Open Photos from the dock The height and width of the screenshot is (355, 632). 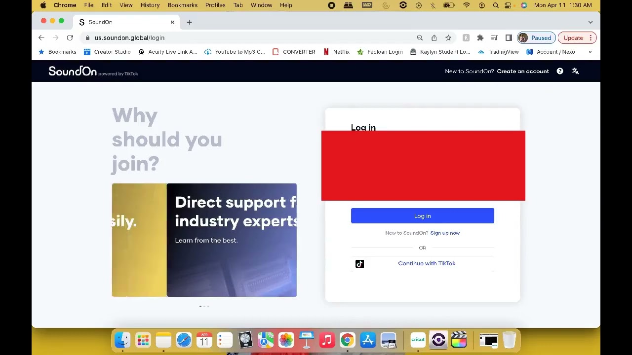coord(286,340)
